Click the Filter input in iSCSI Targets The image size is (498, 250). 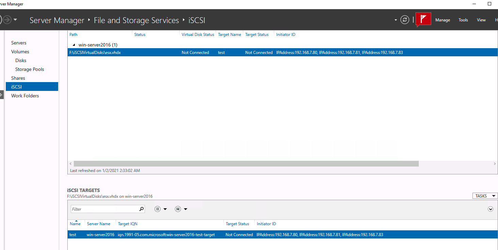coord(104,209)
